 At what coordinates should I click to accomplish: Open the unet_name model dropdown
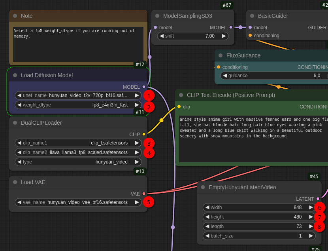click(x=78, y=95)
